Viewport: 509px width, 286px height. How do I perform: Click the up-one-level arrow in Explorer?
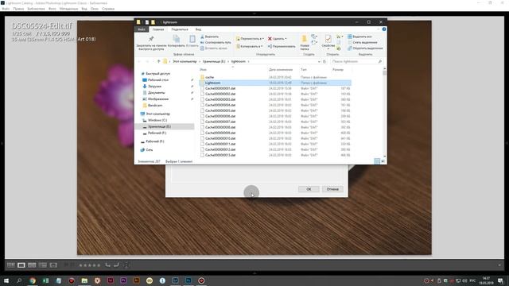point(158,61)
